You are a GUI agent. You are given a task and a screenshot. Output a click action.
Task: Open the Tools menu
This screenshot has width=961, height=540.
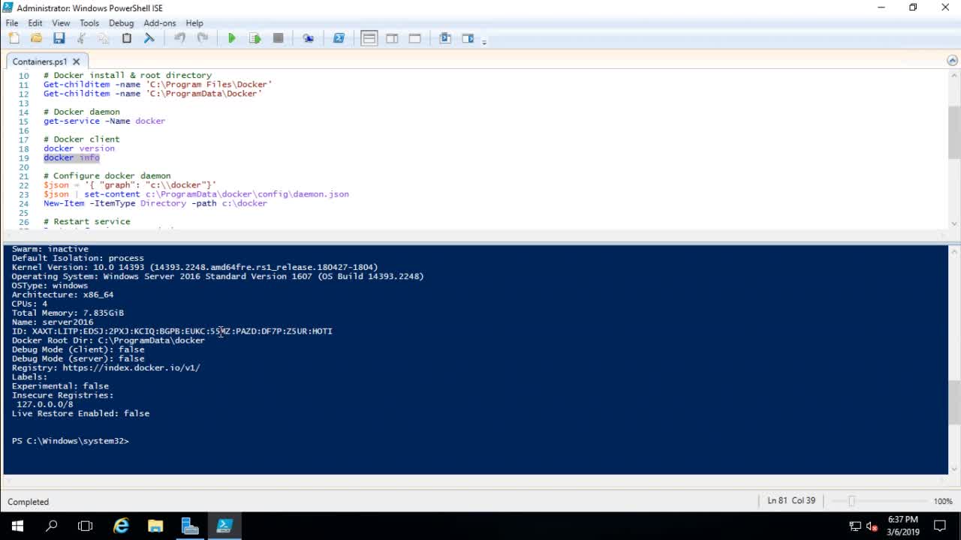point(89,23)
